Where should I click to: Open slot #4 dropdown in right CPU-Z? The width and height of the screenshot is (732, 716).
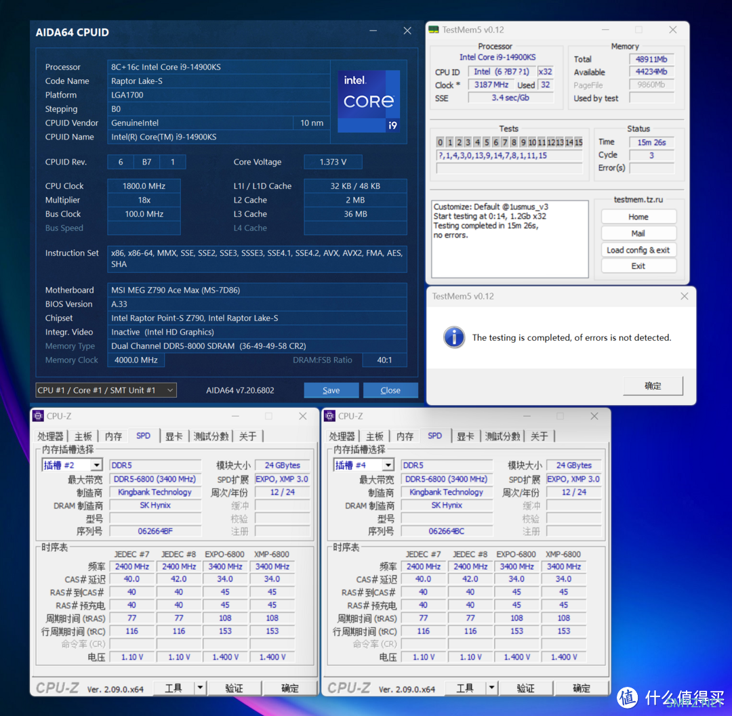388,465
